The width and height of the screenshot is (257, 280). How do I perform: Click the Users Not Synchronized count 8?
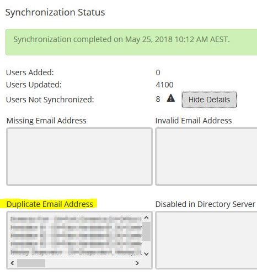(x=158, y=99)
